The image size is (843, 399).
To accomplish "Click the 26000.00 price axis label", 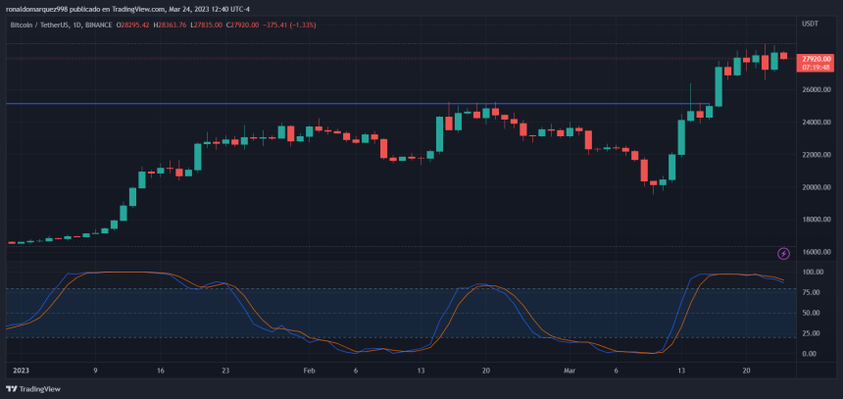I will 817,89.
